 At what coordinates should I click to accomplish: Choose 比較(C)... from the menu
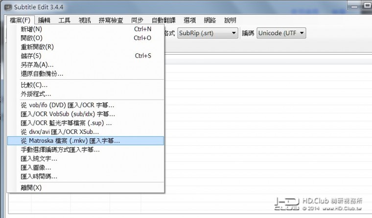coord(86,85)
